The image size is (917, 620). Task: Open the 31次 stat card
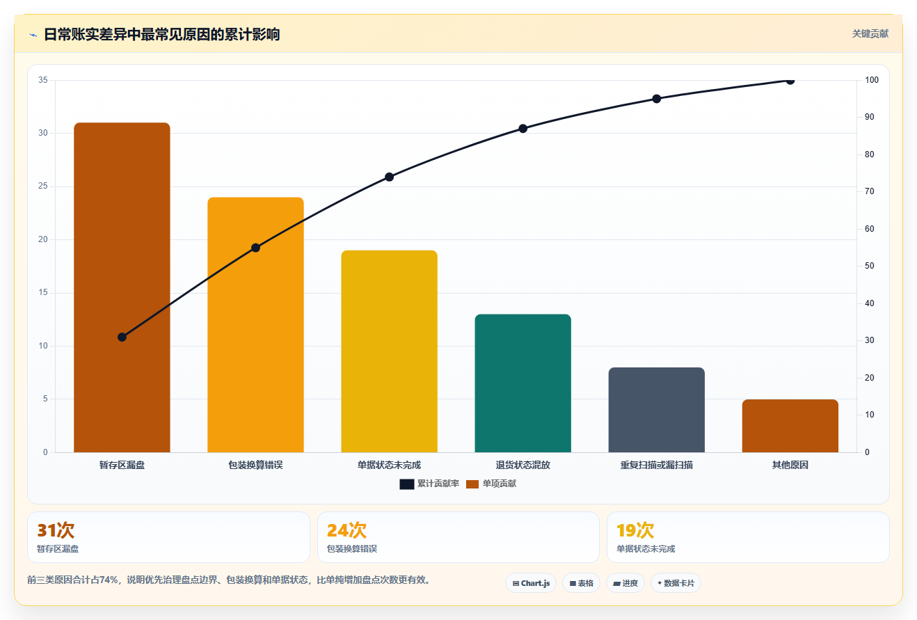168,537
